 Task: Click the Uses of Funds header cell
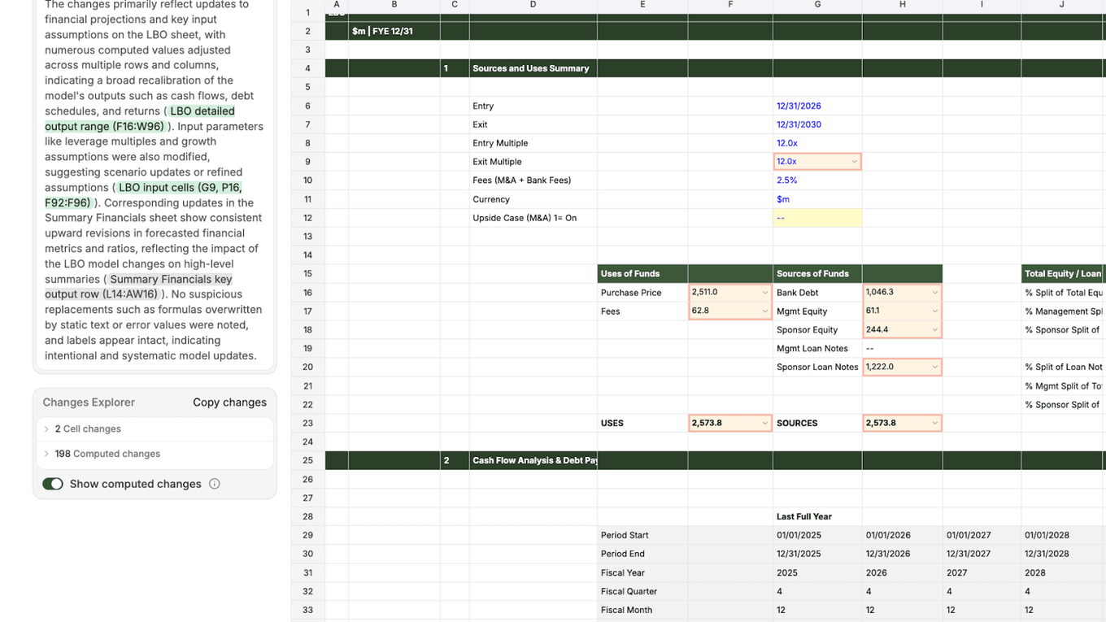(x=642, y=274)
